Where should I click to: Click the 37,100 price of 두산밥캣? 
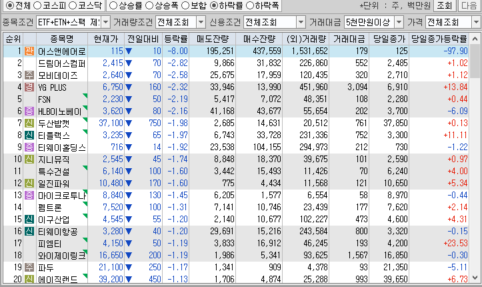pos(111,123)
